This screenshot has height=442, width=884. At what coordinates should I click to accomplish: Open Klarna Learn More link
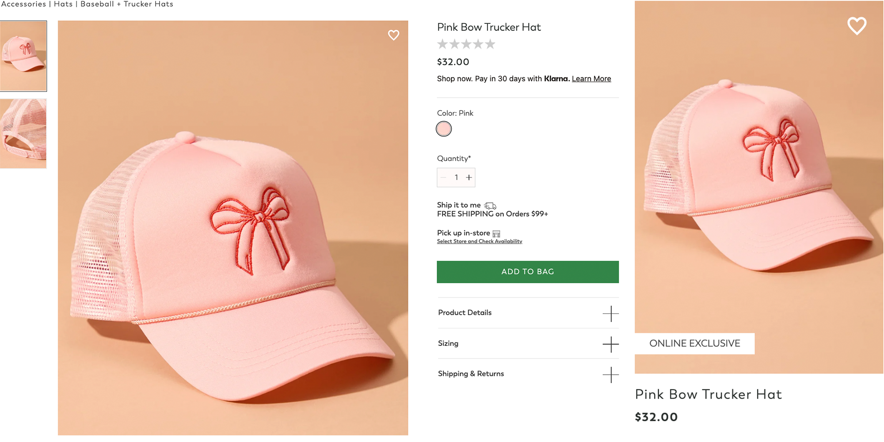pyautogui.click(x=591, y=79)
